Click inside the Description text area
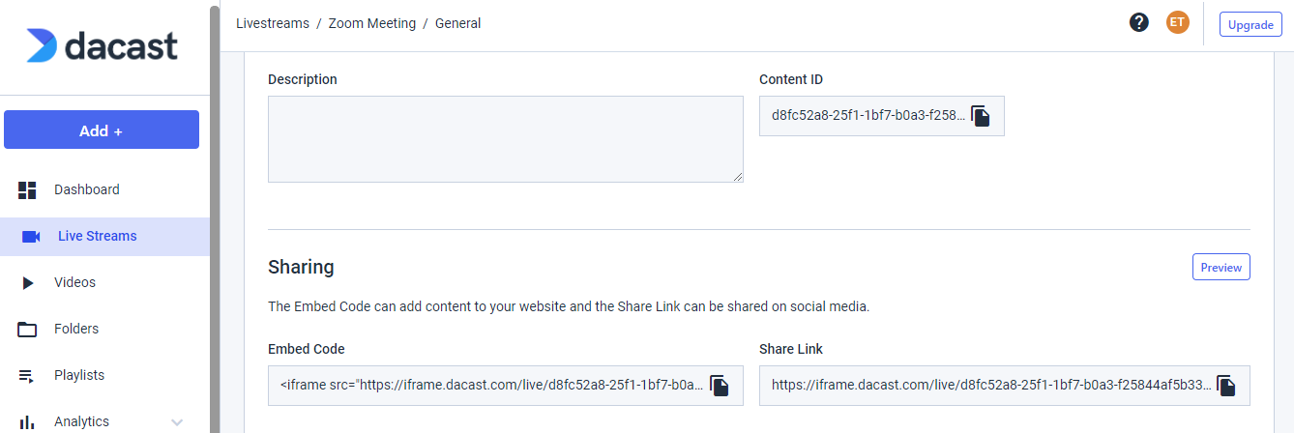The width and height of the screenshot is (1294, 433). (x=506, y=139)
